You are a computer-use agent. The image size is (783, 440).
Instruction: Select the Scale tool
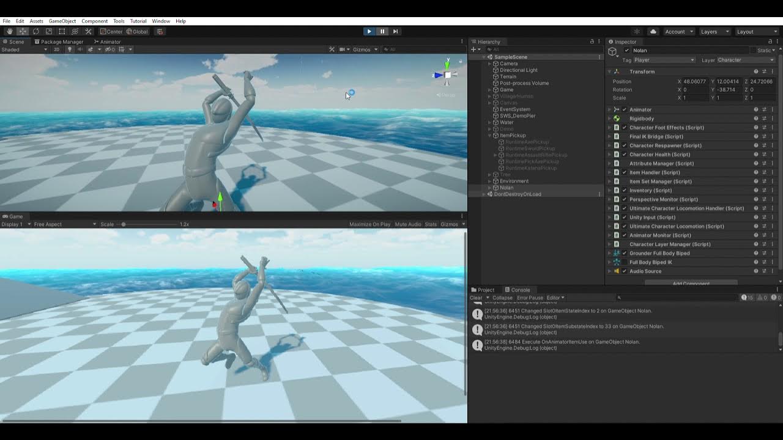click(49, 31)
